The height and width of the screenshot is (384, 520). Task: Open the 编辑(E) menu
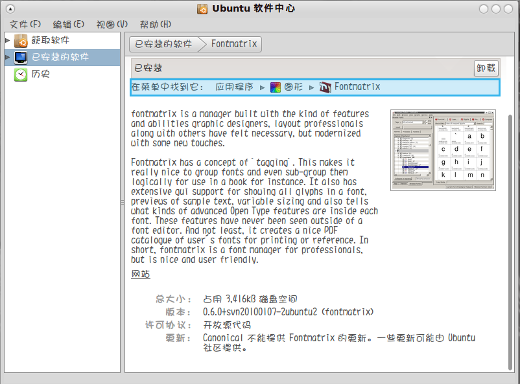69,24
